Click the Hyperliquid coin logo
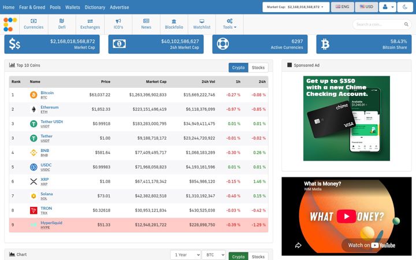 34,225
